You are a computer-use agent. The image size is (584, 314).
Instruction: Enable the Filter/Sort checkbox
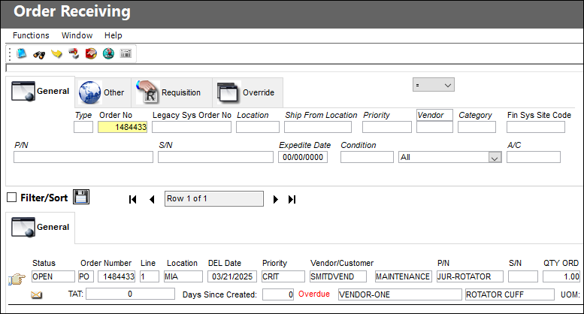(11, 197)
